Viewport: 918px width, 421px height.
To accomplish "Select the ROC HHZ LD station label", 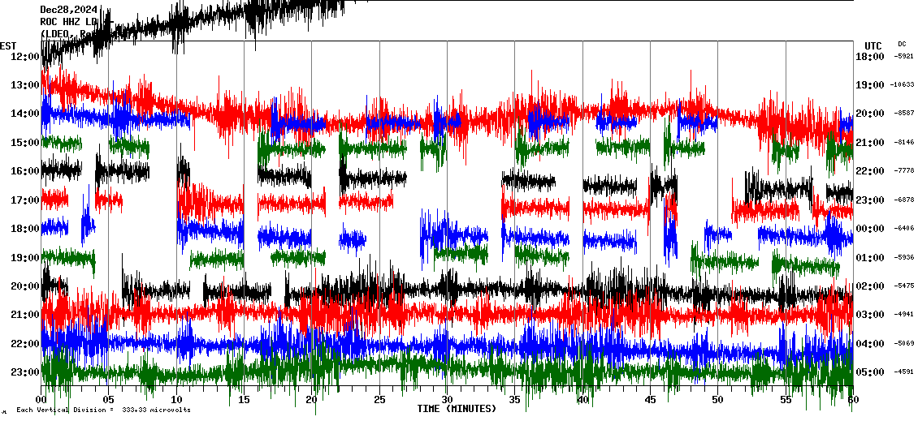I will click(x=68, y=22).
